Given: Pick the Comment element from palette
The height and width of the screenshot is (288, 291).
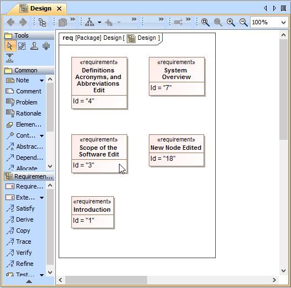Looking at the screenshot, I should (x=23, y=91).
